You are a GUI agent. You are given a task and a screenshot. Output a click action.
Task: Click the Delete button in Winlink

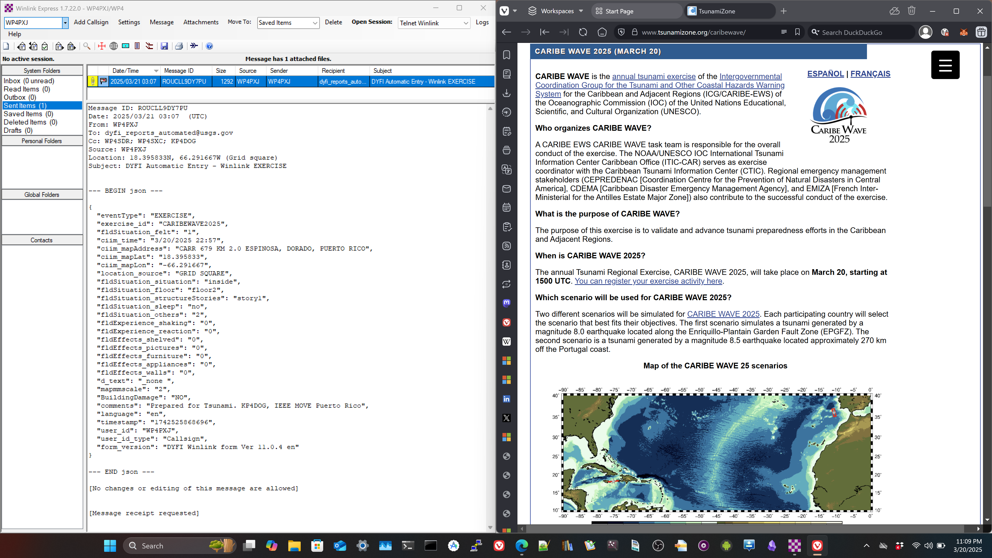334,22
